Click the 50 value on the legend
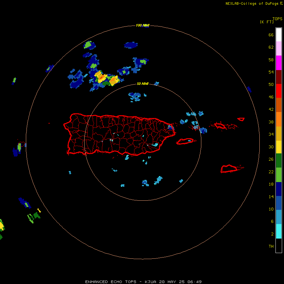284x284 pixels. tap(271, 84)
